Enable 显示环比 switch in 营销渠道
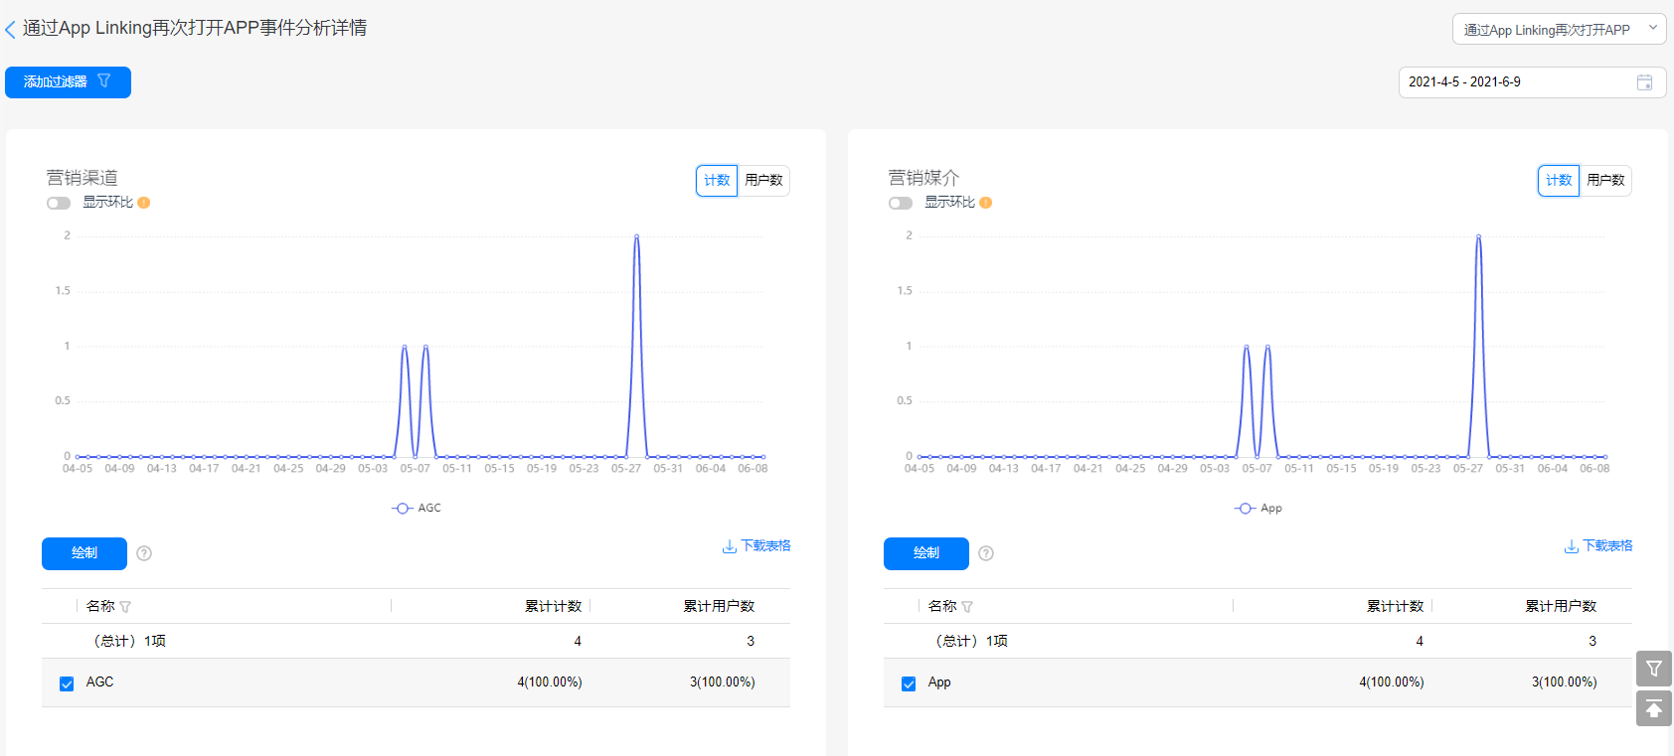The width and height of the screenshot is (1674, 756). click(x=59, y=203)
